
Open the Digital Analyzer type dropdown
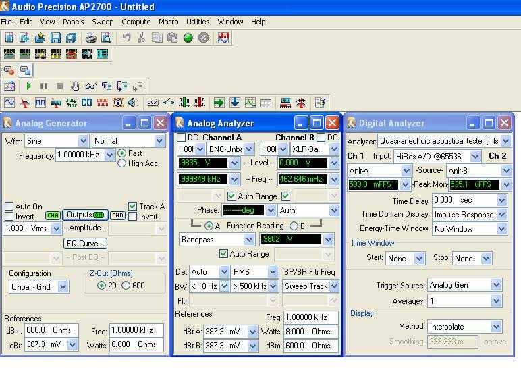tap(505, 141)
